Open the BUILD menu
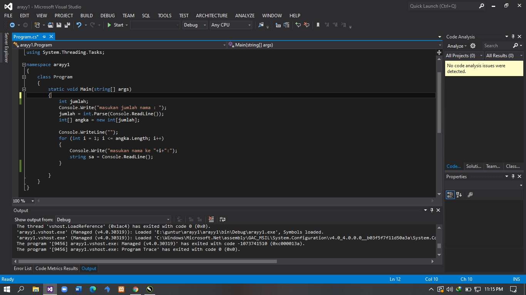The height and width of the screenshot is (295, 526). (x=87, y=16)
